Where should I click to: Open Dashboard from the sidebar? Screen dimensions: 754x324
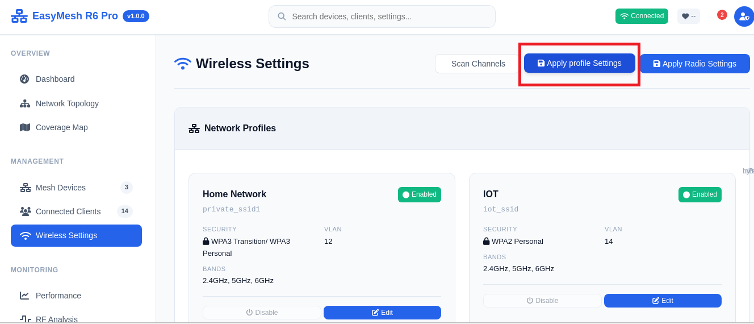click(x=76, y=79)
